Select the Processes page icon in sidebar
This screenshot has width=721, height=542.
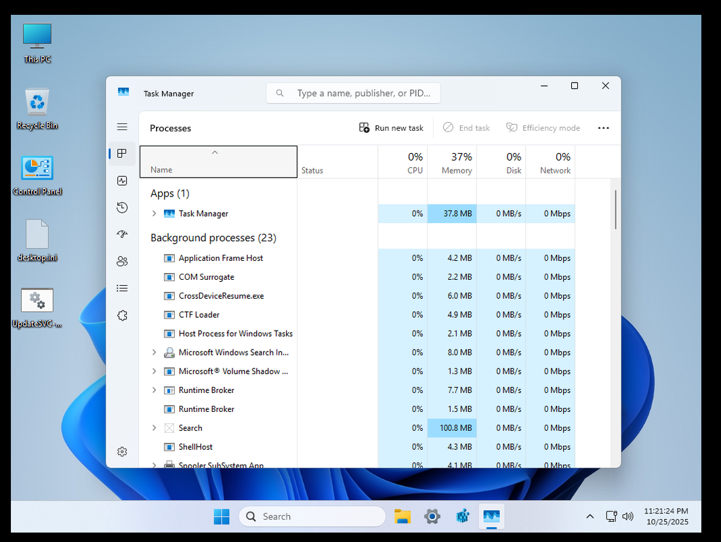pos(122,154)
